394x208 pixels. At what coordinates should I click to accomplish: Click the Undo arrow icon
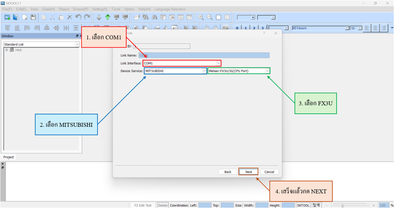point(78,17)
